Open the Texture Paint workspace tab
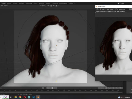Image resolution: width=132 pixels, height=99 pixels. [x=29, y=4]
